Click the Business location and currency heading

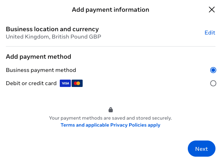coord(52,29)
